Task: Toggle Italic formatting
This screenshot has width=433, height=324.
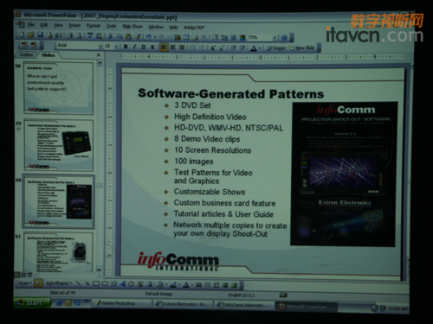Action: 134,47
